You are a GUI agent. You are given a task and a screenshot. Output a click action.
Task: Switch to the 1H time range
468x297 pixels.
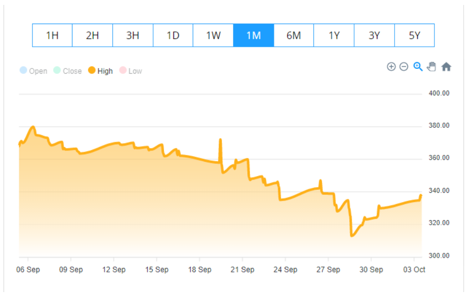pyautogui.click(x=52, y=35)
